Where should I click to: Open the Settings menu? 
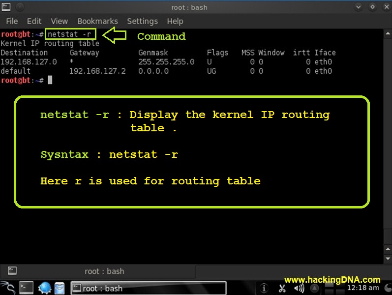click(x=142, y=21)
